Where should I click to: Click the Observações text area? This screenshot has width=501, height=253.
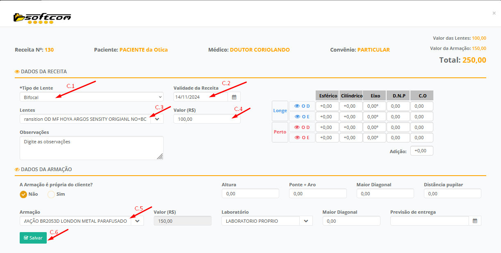click(91, 148)
